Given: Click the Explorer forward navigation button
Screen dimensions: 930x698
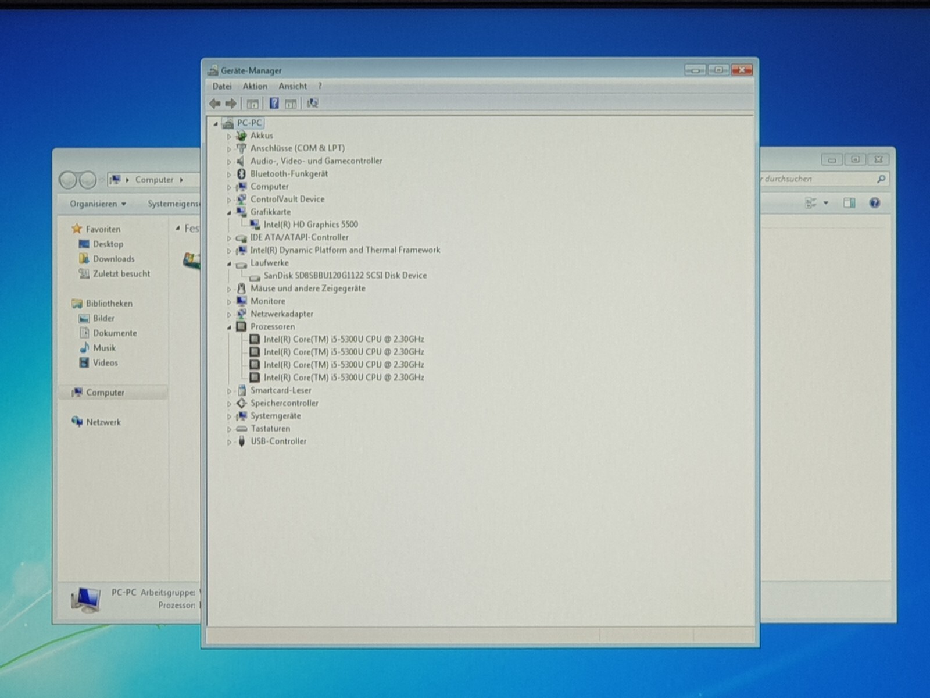Looking at the screenshot, I should pyautogui.click(x=88, y=180).
